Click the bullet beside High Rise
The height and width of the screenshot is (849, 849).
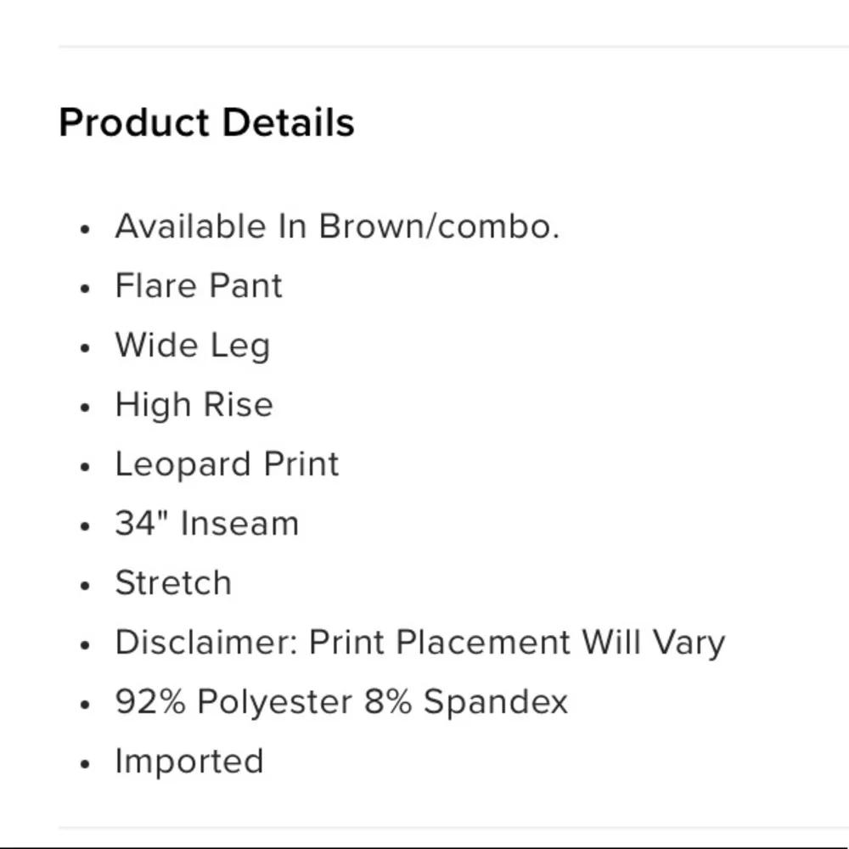(84, 408)
